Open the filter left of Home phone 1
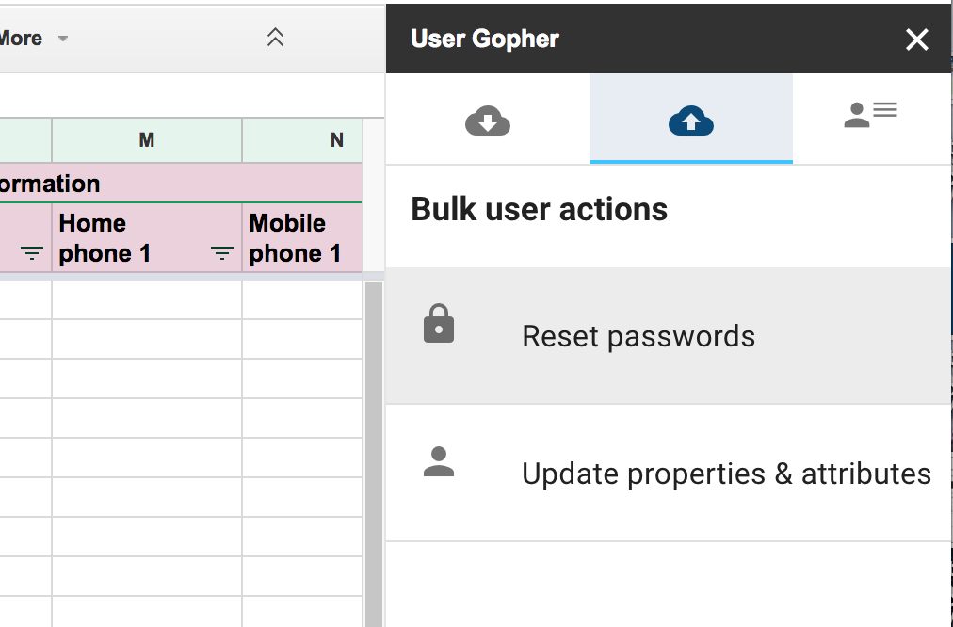This screenshot has width=953, height=627. (x=32, y=253)
